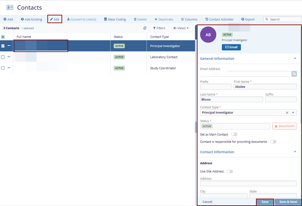The image size is (302, 206).
Task: Open row options for Laboratory Contact row
Action: pos(9,57)
